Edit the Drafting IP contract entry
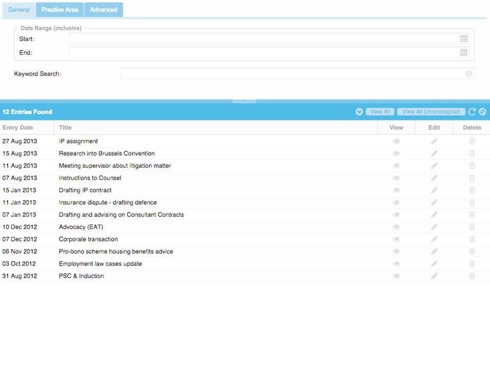This screenshot has width=490, height=367. [x=434, y=190]
